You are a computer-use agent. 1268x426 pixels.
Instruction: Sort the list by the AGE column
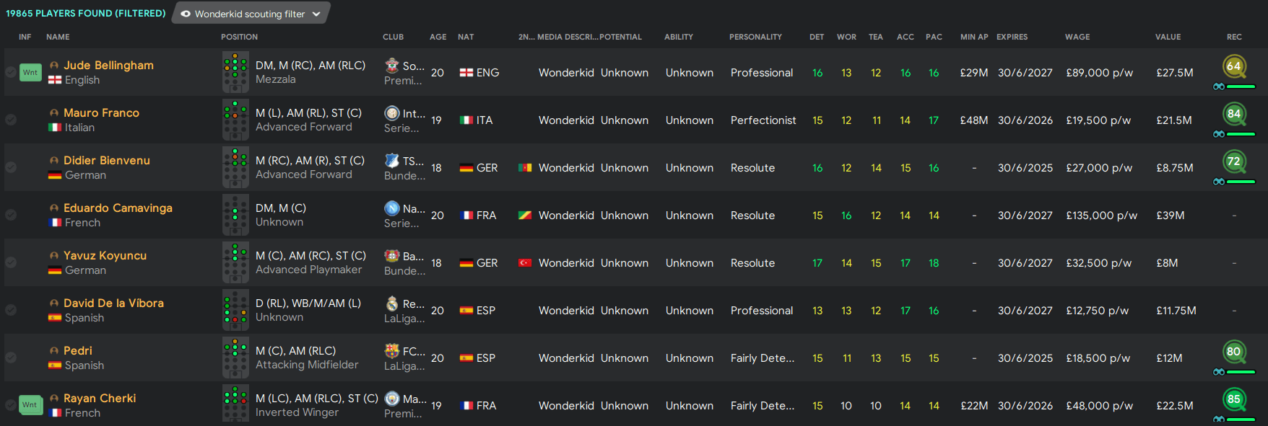[438, 37]
